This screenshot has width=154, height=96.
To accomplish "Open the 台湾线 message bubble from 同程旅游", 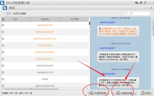I will tap(118, 57).
